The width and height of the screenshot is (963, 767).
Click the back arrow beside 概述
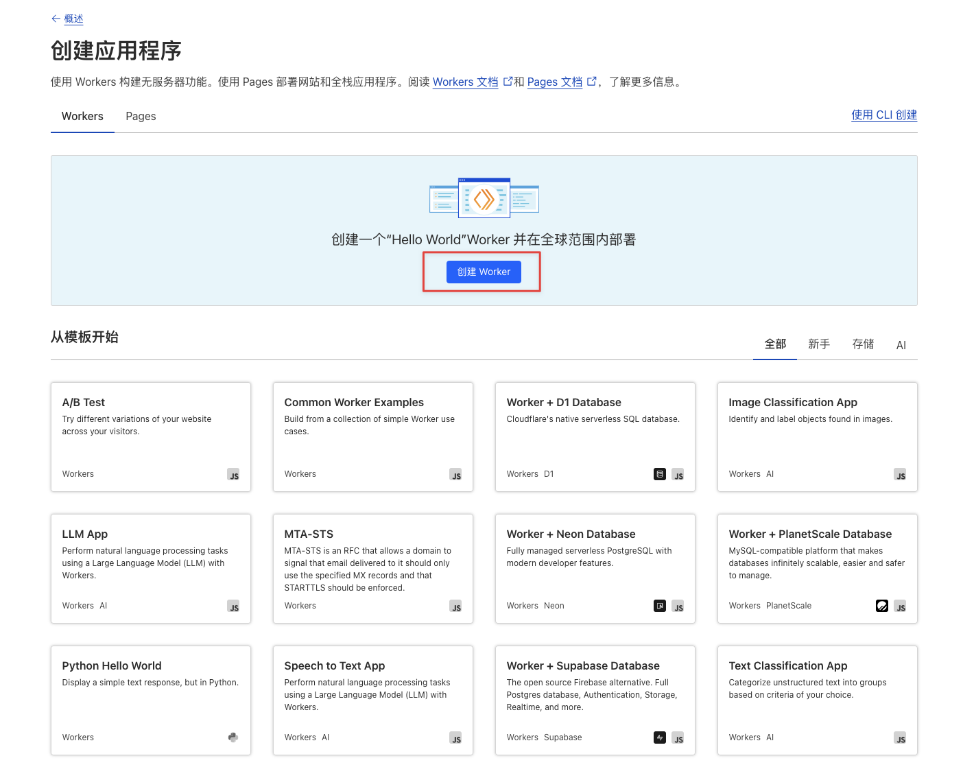(x=56, y=19)
